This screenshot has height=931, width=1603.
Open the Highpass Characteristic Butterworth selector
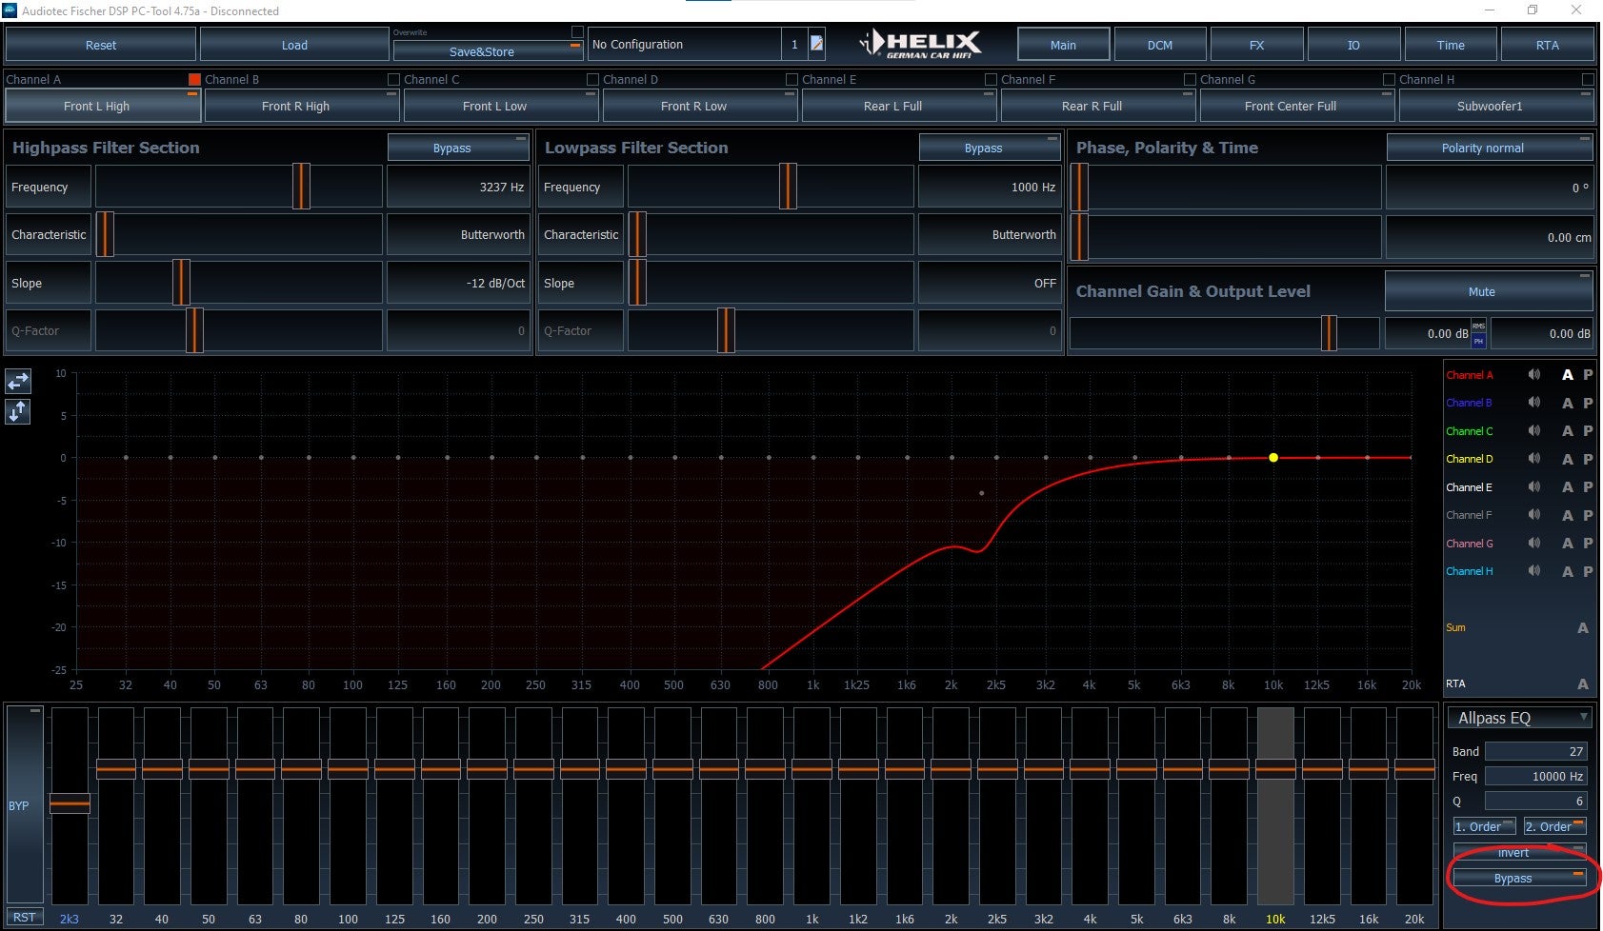coord(458,234)
